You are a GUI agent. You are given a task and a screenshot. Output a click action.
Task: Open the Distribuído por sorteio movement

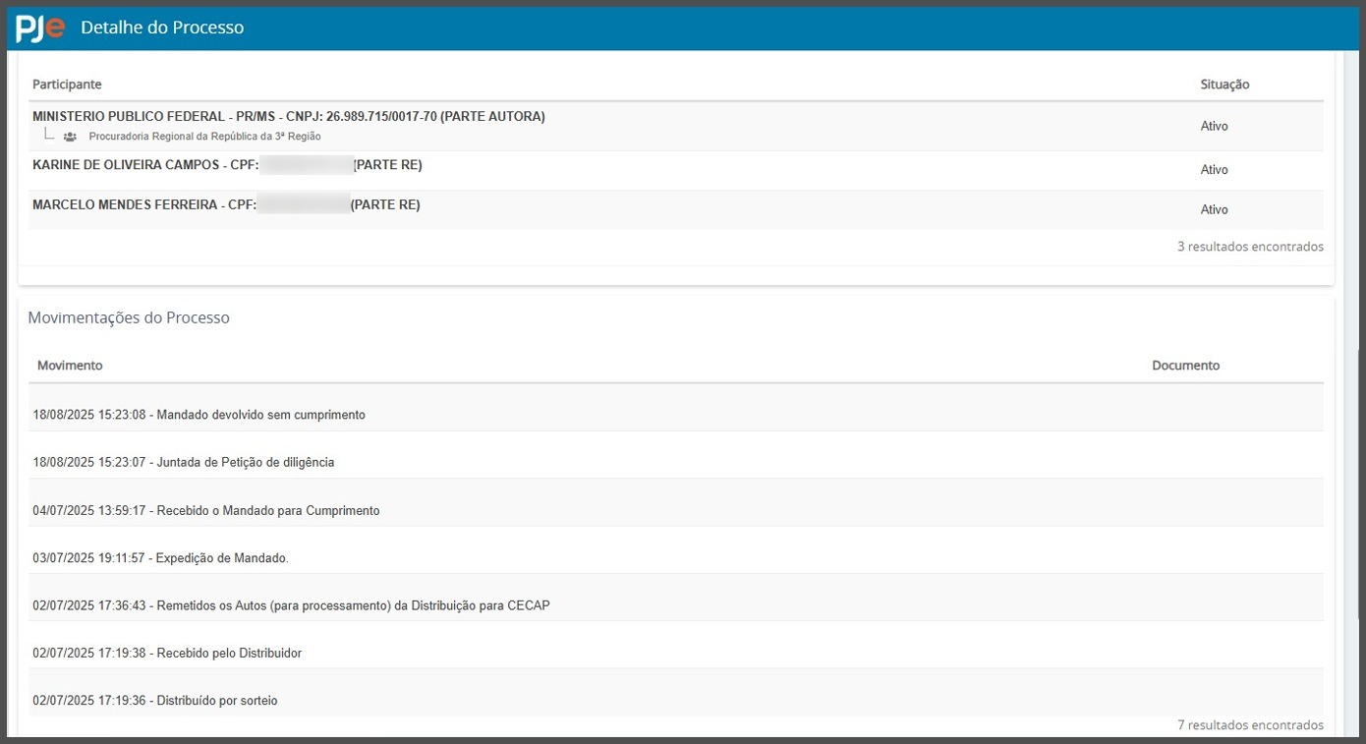click(x=155, y=701)
